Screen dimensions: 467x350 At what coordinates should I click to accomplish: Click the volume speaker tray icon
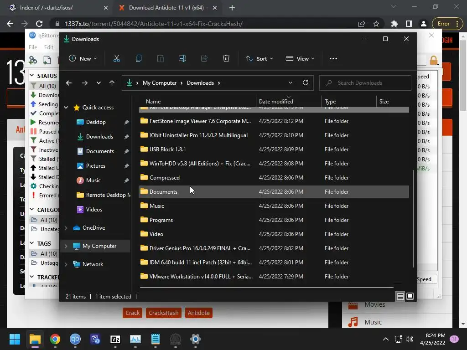pos(410,339)
